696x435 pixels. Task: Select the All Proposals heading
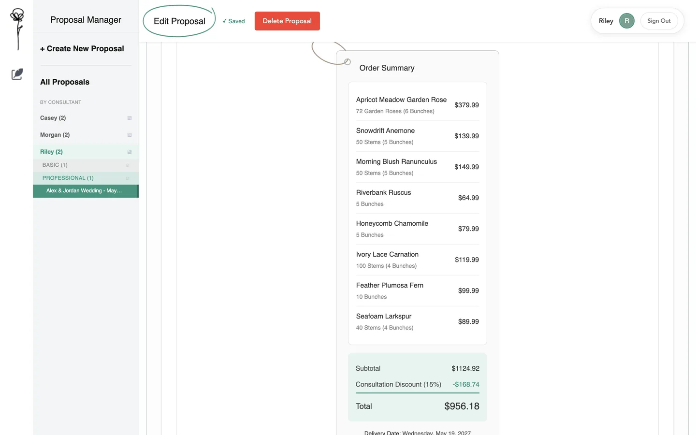[65, 82]
